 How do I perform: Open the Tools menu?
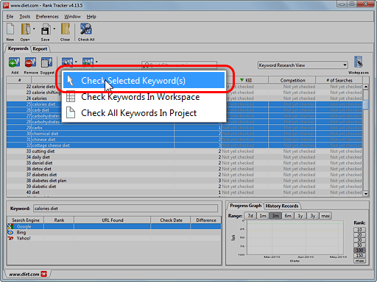click(x=25, y=17)
